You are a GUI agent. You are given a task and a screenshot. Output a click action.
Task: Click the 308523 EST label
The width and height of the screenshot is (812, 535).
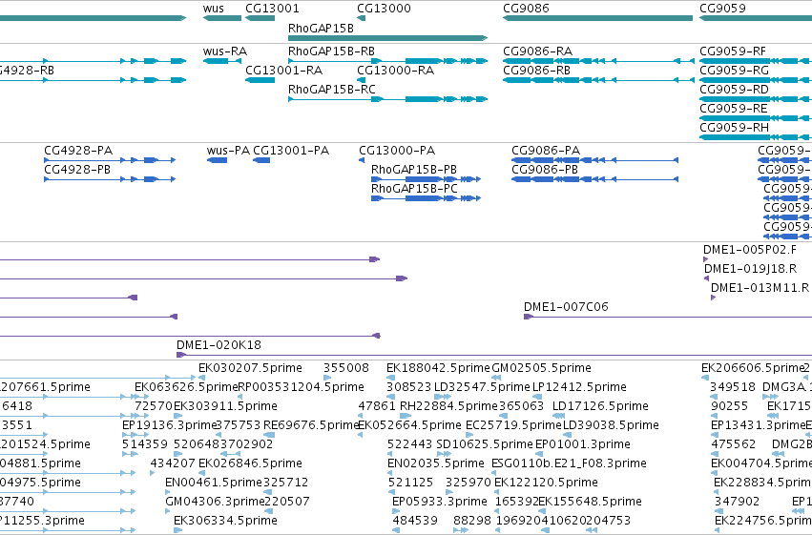tap(409, 387)
